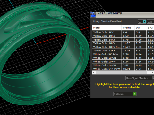Toggle the User library option

pos(150,22)
